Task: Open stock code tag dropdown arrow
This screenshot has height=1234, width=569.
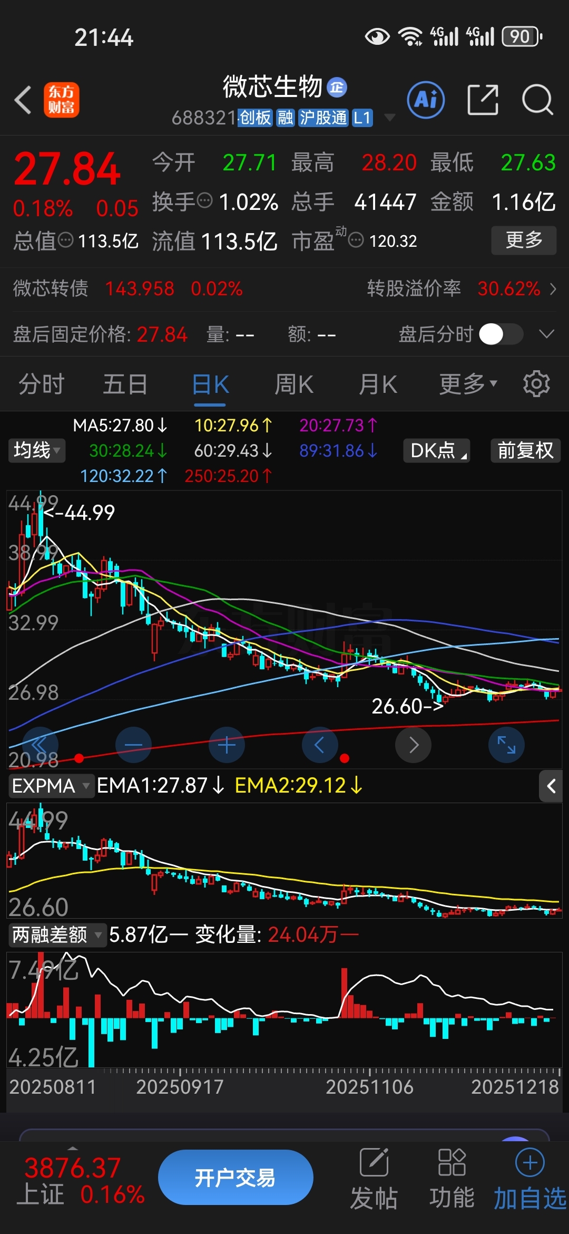Action: point(390,117)
